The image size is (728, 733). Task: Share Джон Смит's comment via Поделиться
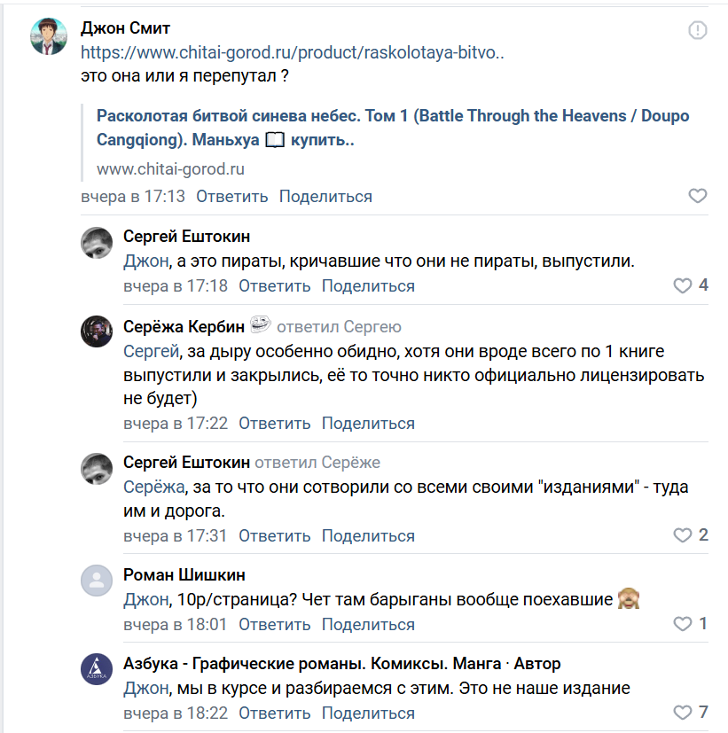point(325,196)
